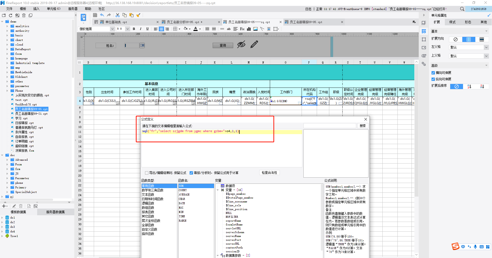
Task: Click the 检查合法性 button
Action: coord(269,173)
